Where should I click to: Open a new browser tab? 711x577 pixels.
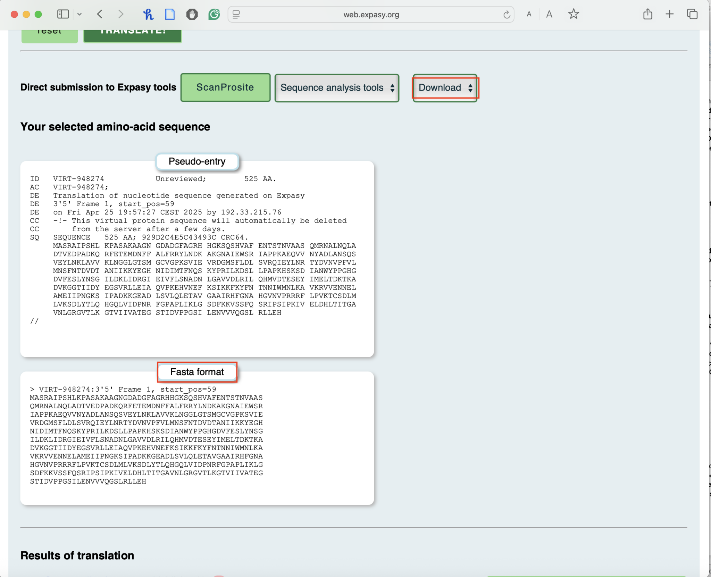(669, 14)
